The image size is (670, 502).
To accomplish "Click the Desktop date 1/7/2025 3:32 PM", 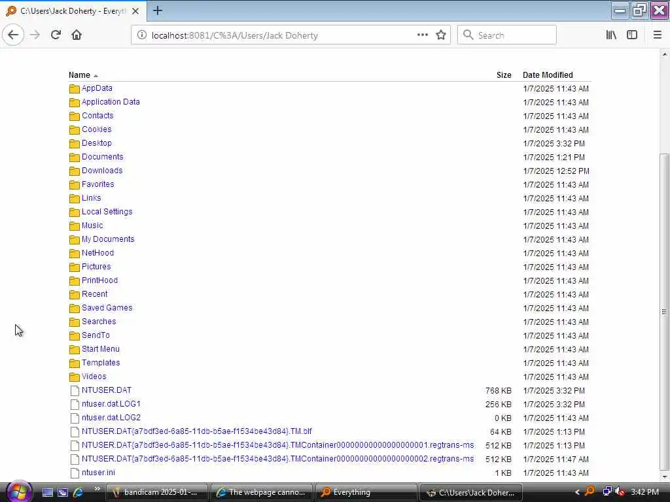I will 554,143.
